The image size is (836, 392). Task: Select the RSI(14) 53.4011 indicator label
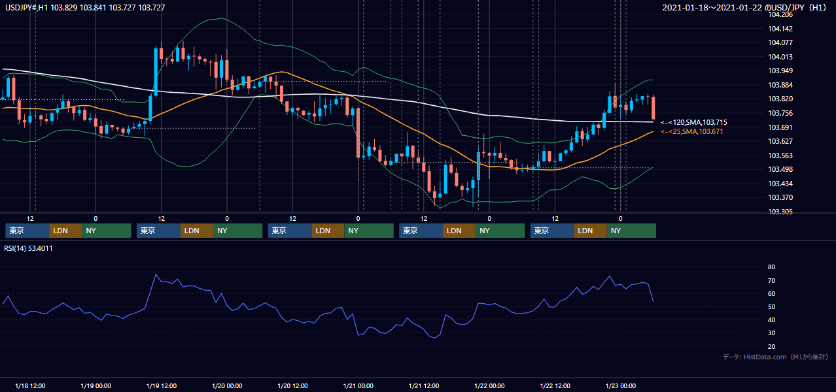coord(29,248)
